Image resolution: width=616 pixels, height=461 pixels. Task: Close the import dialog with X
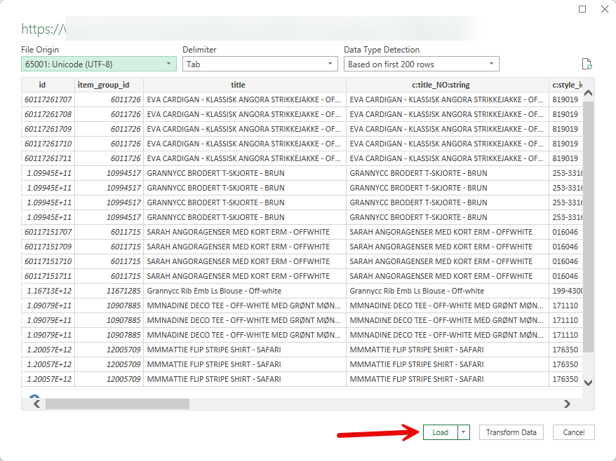(604, 9)
